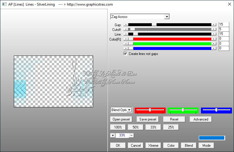This screenshot has height=152, width=234.
Task: Click the red color value field
Action: pos(224,39)
